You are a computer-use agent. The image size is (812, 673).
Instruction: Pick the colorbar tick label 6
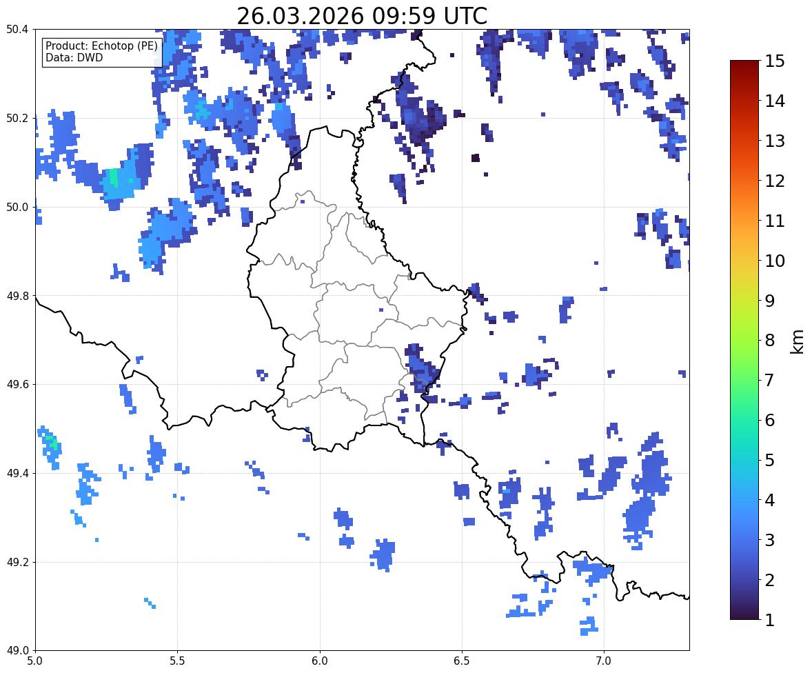(770, 420)
